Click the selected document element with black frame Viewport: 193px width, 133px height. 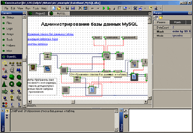click(134, 77)
